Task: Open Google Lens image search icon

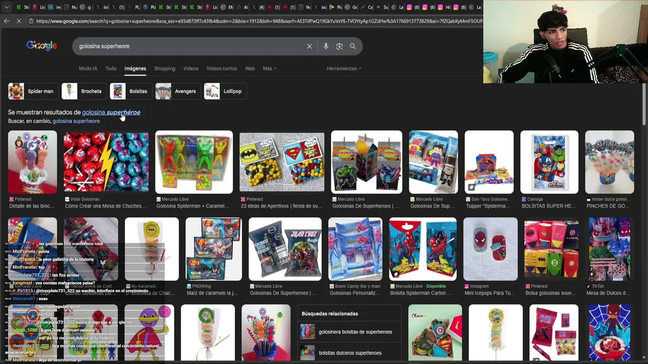Action: point(339,46)
